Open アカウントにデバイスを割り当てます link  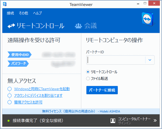click(38, 95)
